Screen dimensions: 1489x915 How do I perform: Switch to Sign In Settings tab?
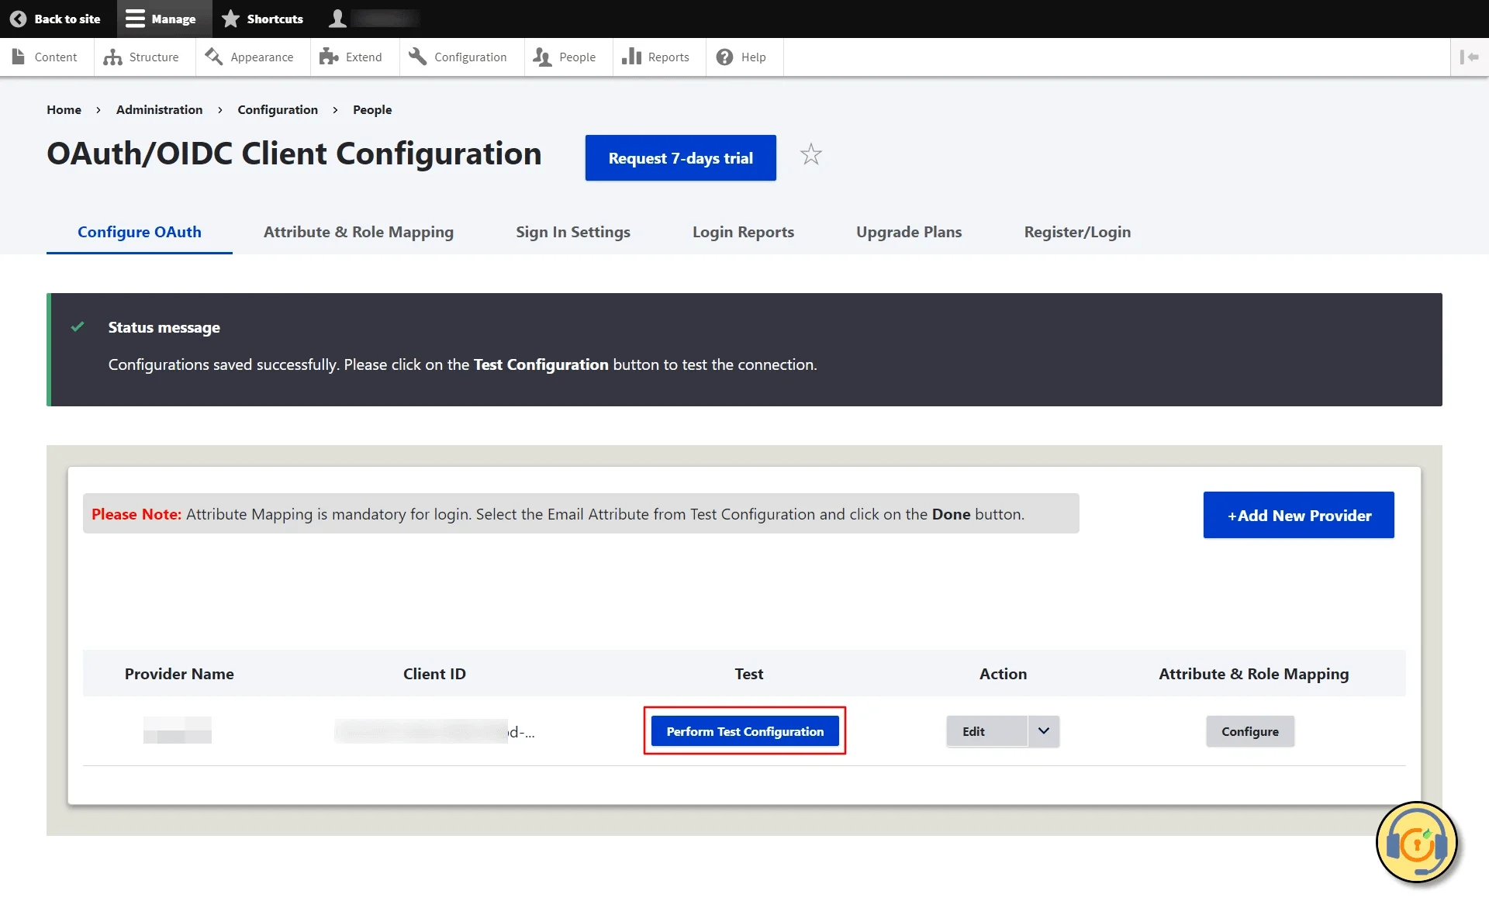(572, 232)
